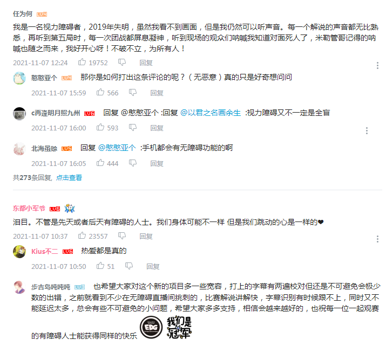The width and height of the screenshot is (386, 346).
Task: Reply to 北海虽赊's comment dated 16:05
Action: (157, 163)
